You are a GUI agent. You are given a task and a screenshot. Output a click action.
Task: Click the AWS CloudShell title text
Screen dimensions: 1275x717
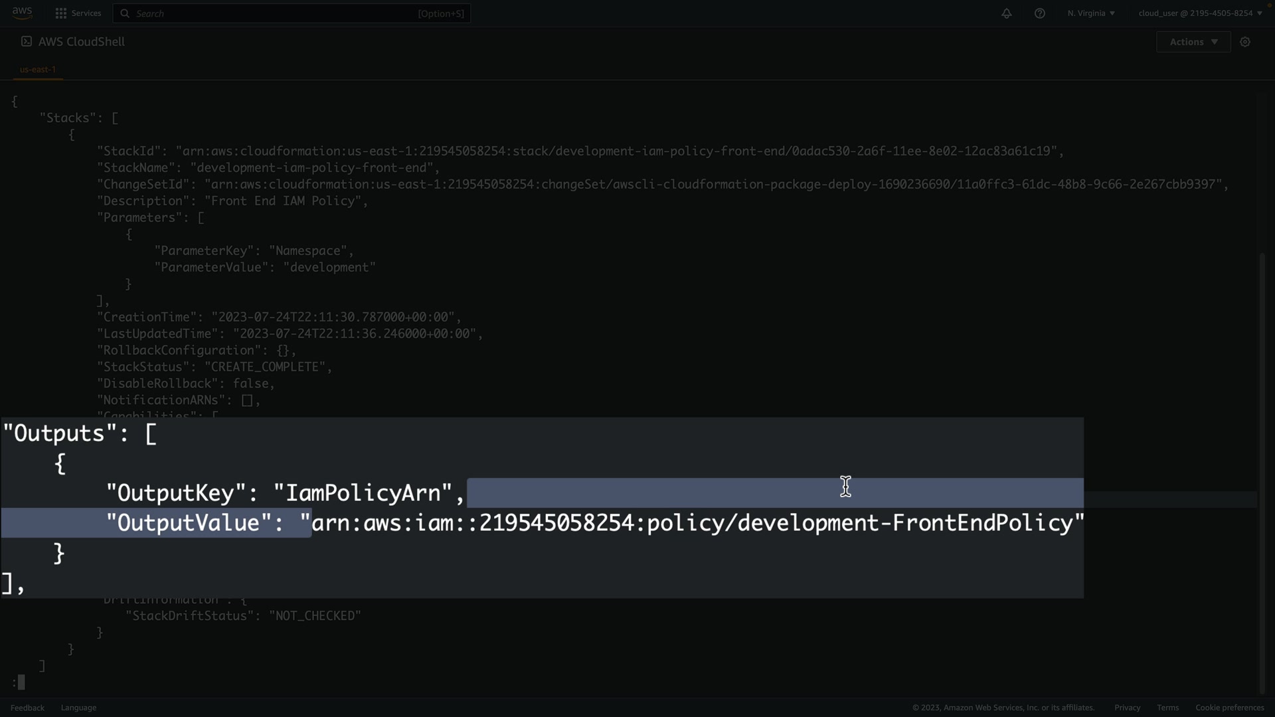coord(82,42)
